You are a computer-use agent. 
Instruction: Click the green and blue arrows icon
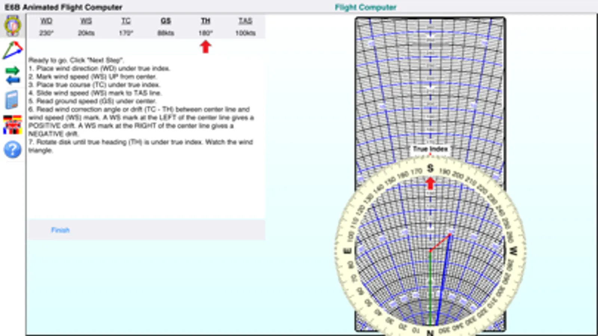pyautogui.click(x=13, y=75)
